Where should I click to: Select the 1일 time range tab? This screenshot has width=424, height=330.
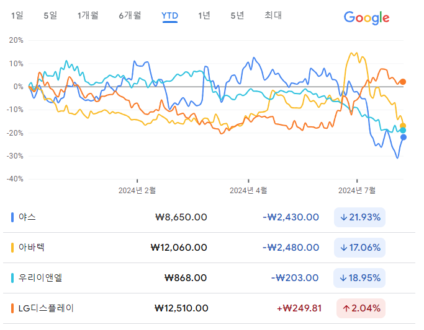[17, 15]
